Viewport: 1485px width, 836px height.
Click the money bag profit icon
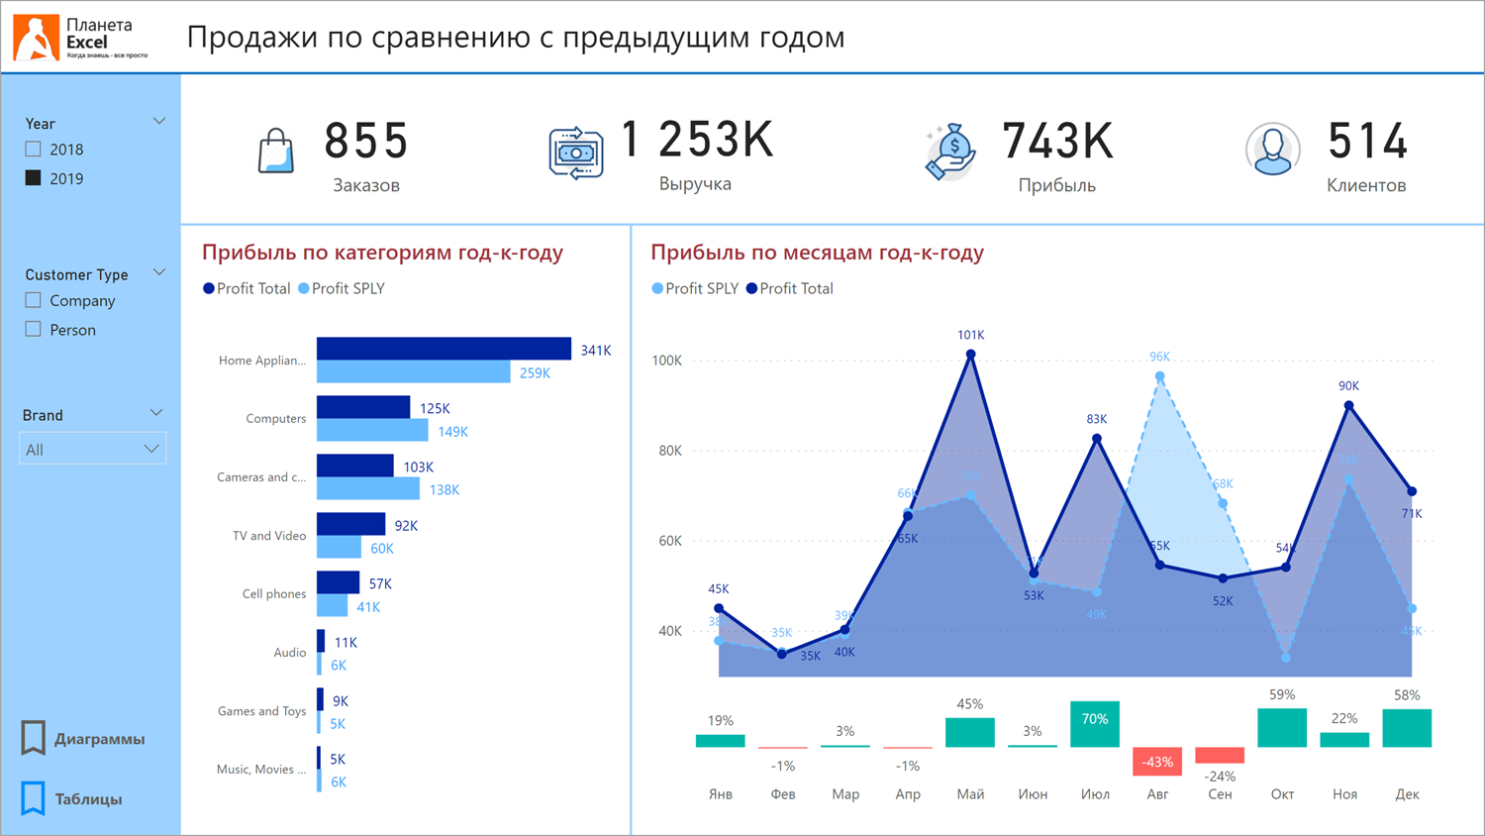point(950,152)
